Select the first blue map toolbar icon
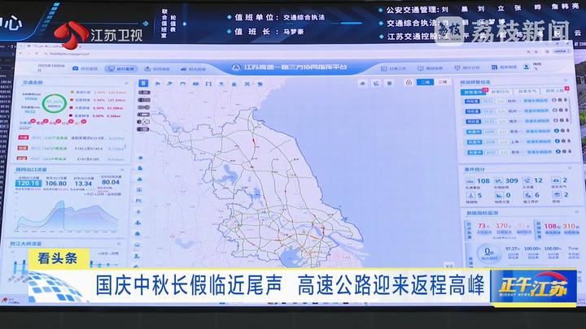 pos(145,83)
